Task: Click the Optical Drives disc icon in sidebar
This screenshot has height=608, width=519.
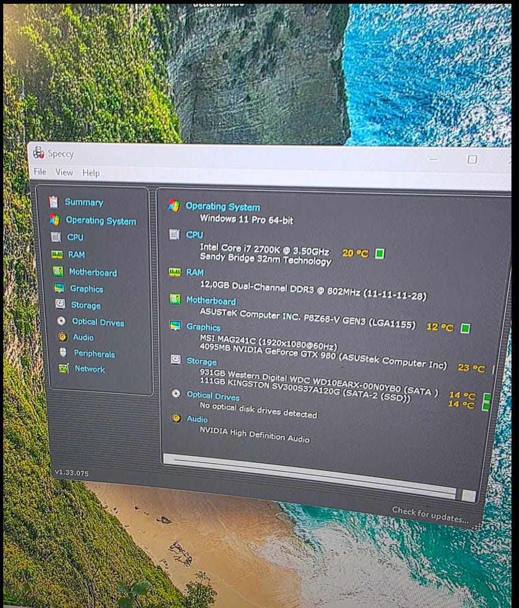Action: (61, 320)
